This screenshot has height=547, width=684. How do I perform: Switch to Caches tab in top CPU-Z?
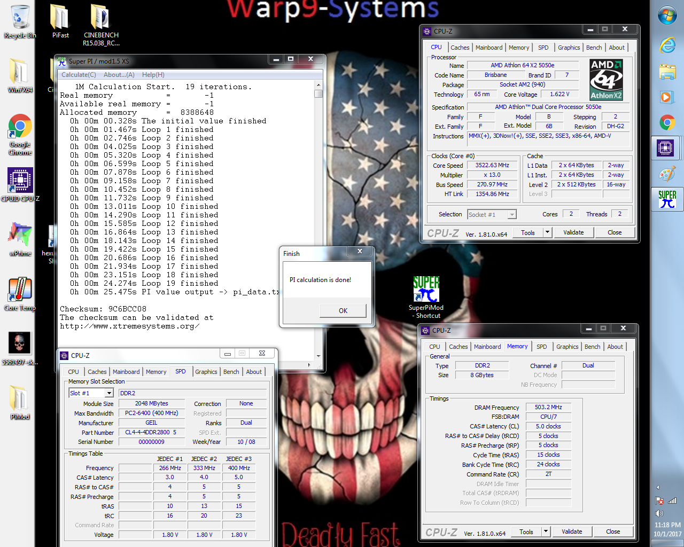[460, 48]
